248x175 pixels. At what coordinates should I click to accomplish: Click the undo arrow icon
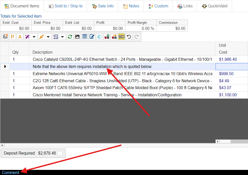pyautogui.click(x=129, y=37)
